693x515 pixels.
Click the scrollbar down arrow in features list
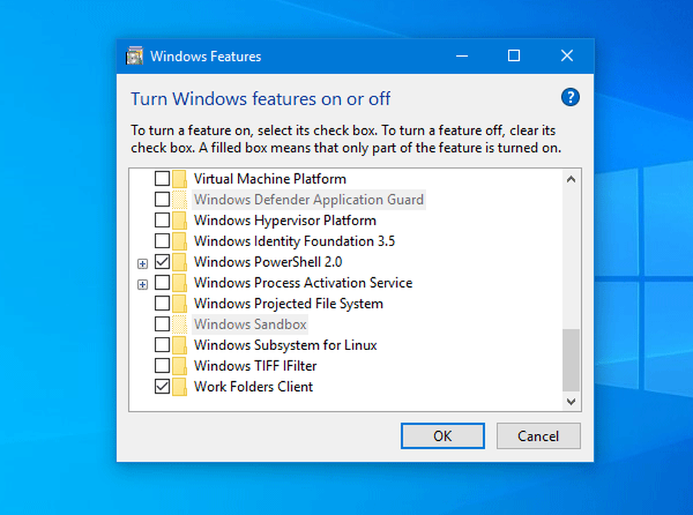tap(571, 401)
